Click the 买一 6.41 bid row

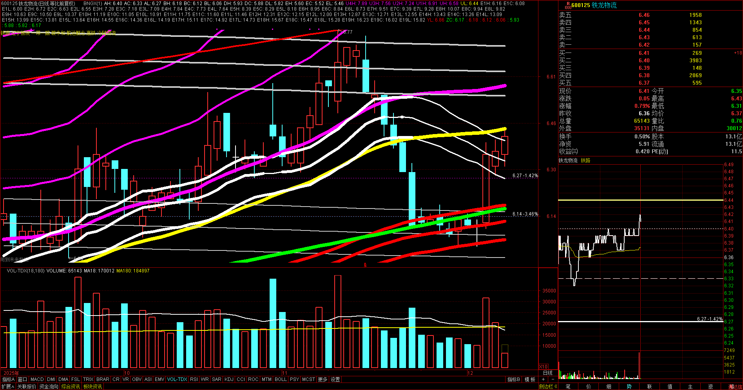pyautogui.click(x=650, y=53)
